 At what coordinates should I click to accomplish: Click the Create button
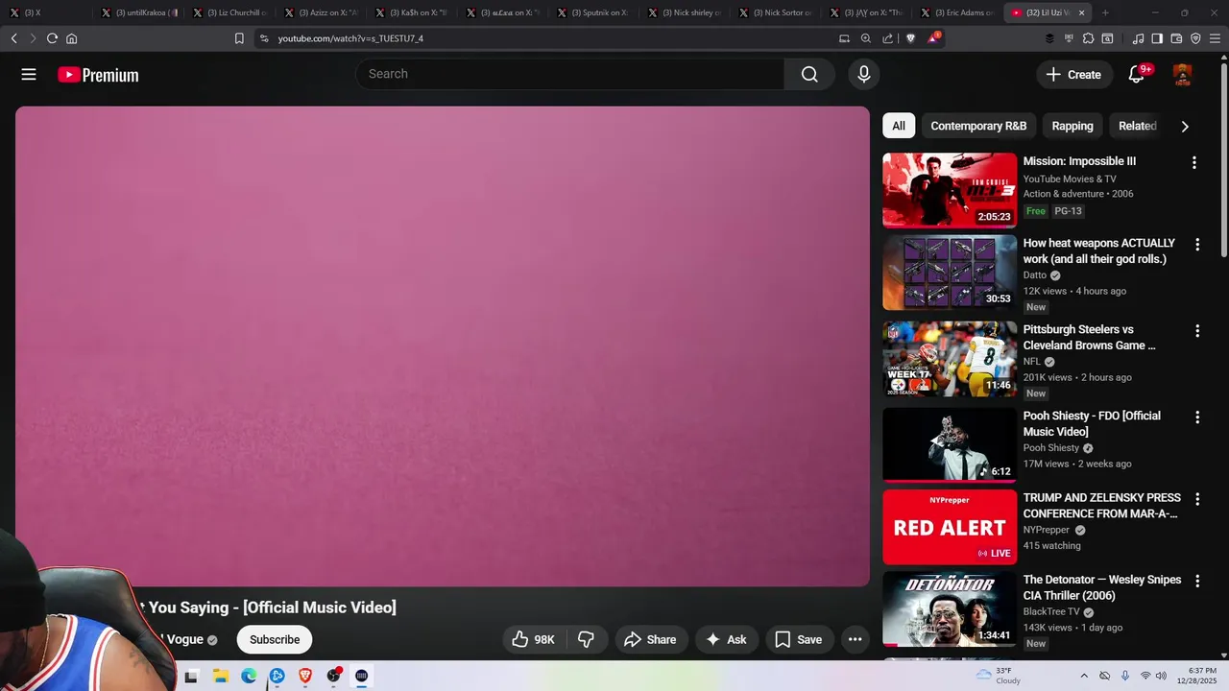click(1074, 75)
